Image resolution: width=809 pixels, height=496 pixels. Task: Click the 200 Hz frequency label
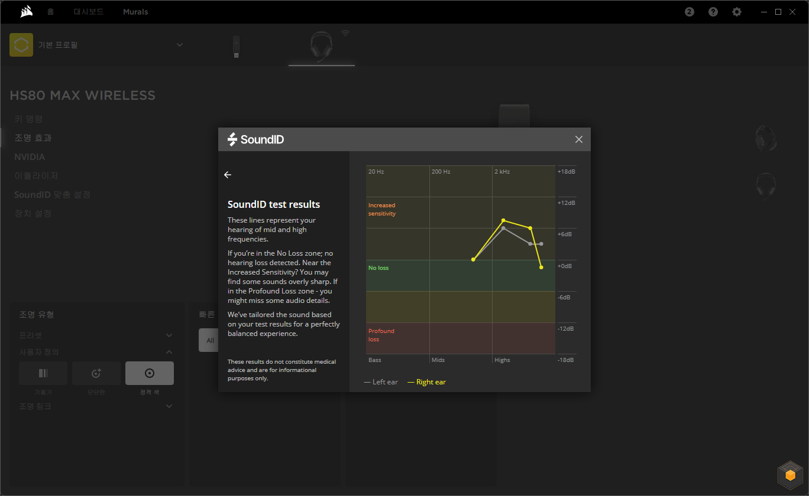441,172
